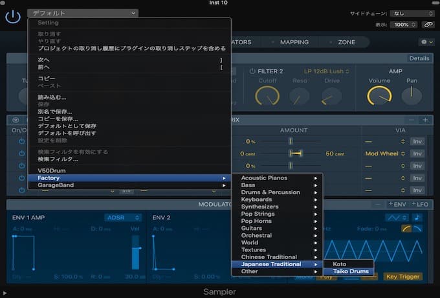Add an envelope with +ENV

pos(397,205)
